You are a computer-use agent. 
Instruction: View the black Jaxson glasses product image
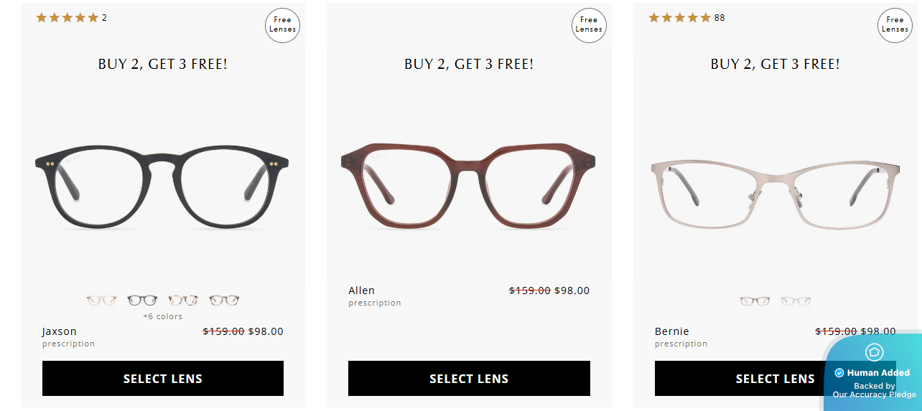point(162,185)
